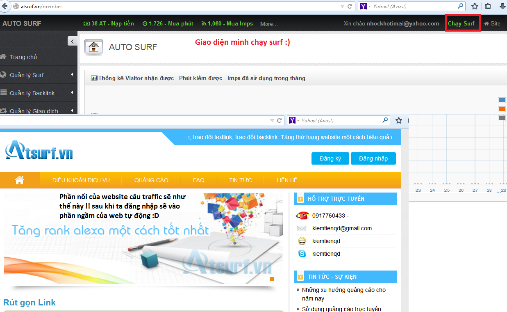Click the Yahoo smiley icon next to kiemtienqd
Image resolution: width=507 pixels, height=312 pixels.
(x=302, y=241)
